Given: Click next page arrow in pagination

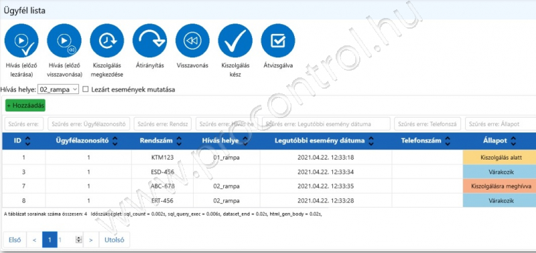Looking at the screenshot, I should (x=91, y=240).
